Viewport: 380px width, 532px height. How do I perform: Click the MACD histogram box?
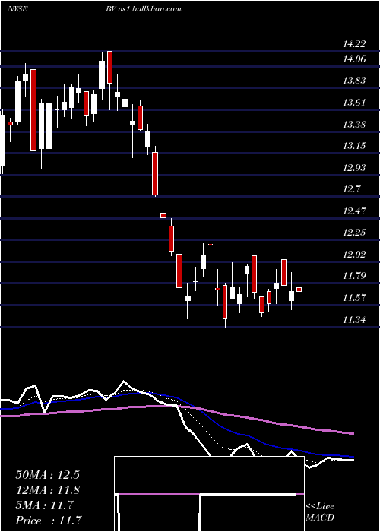pos(209,494)
